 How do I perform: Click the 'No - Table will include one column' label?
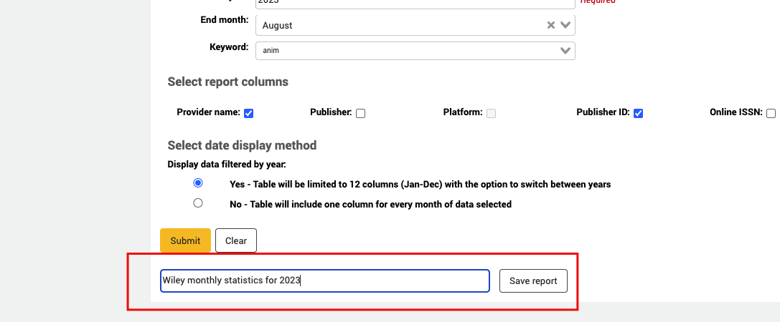click(370, 204)
